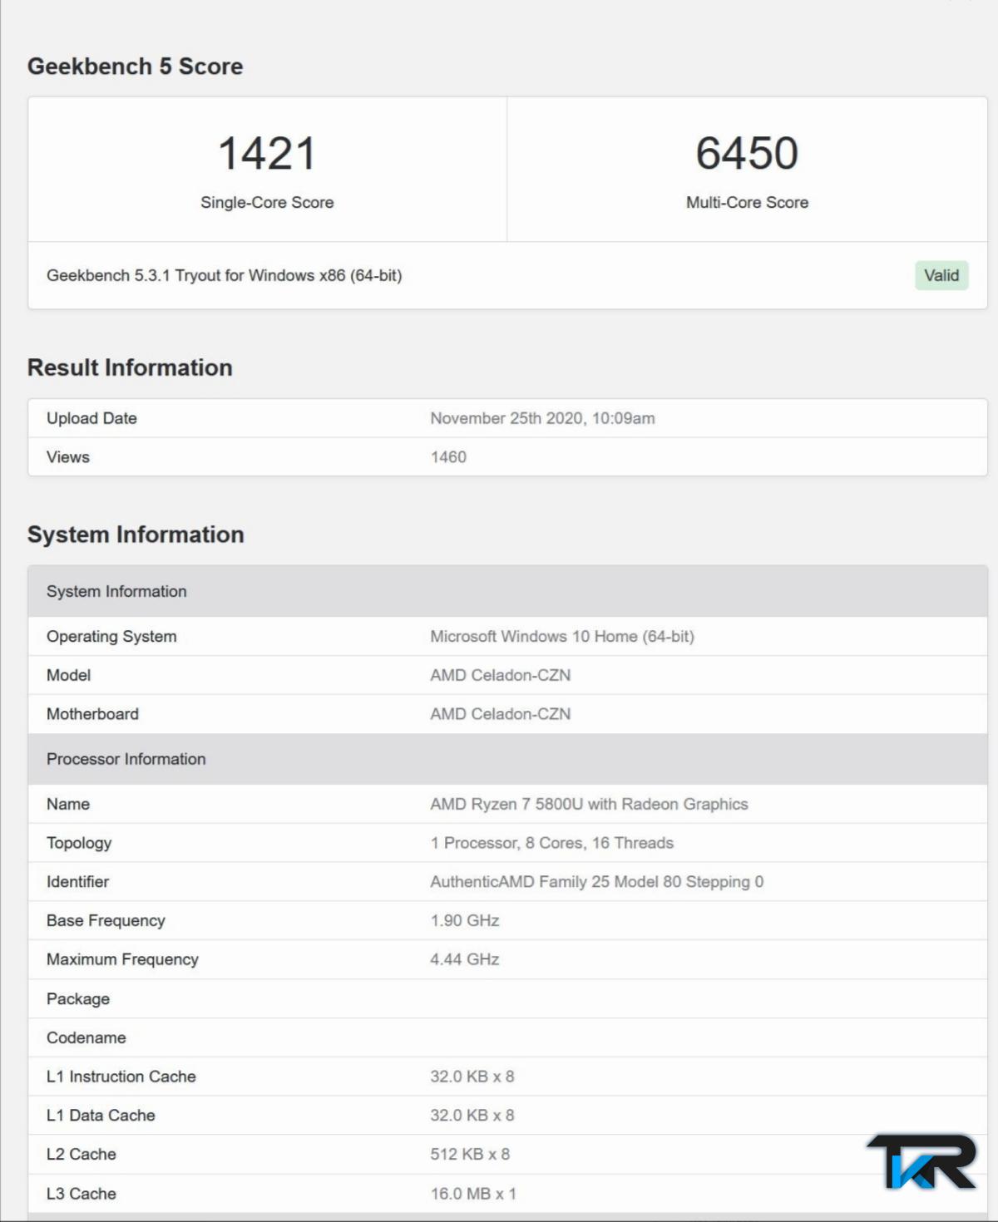Click the Name row label
Screen dimensions: 998x1222
pyautogui.click(x=68, y=804)
